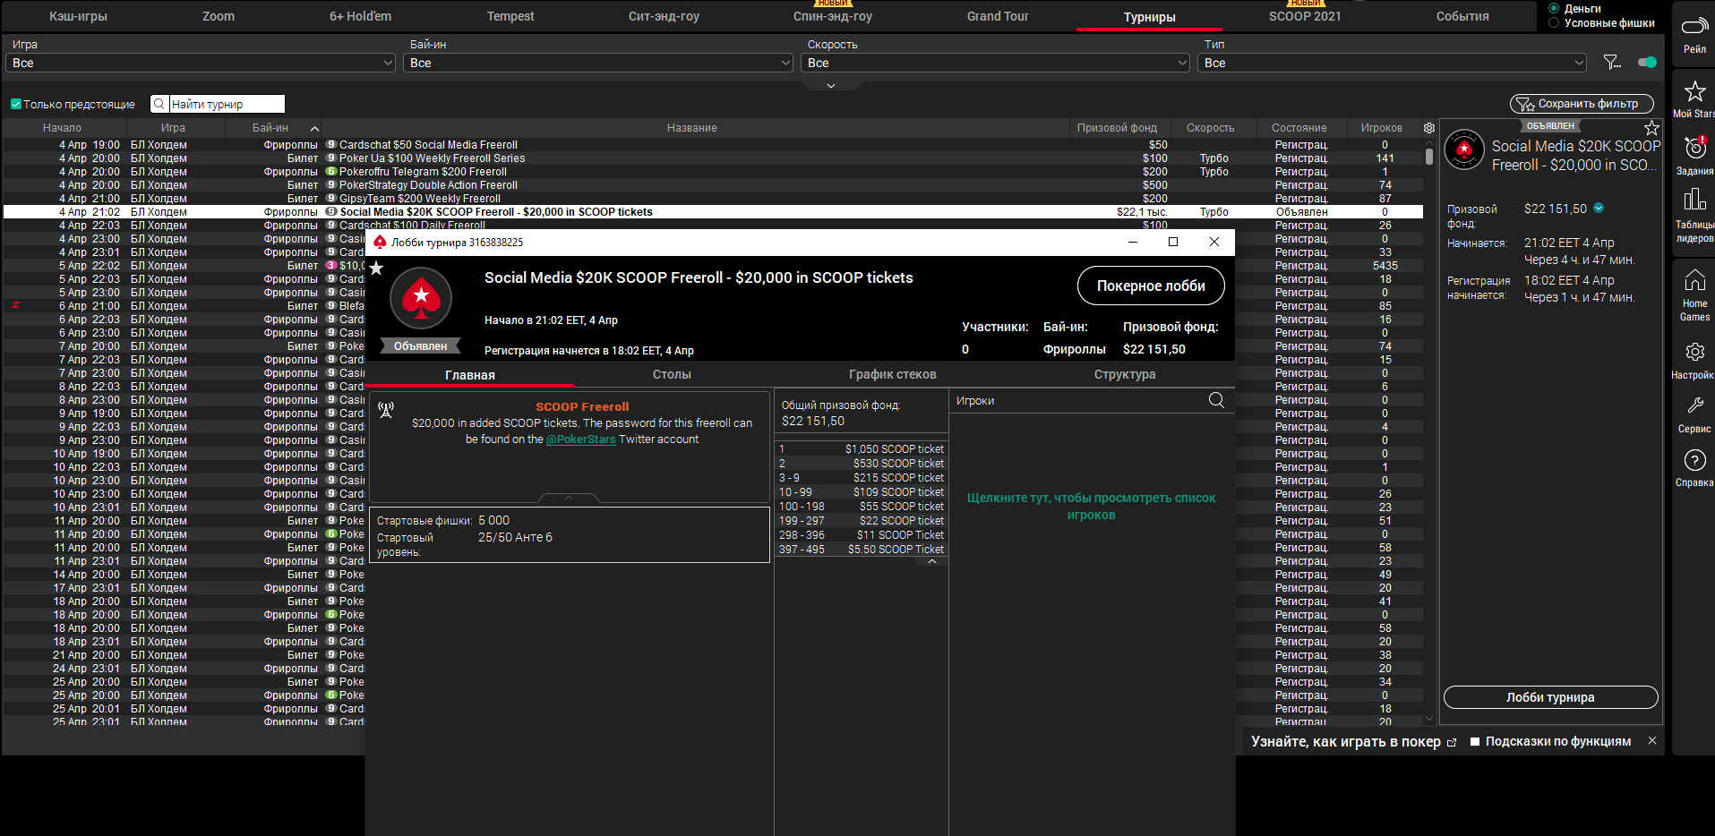Select Условные фишки radio button
The width and height of the screenshot is (1715, 836).
pos(1554,22)
